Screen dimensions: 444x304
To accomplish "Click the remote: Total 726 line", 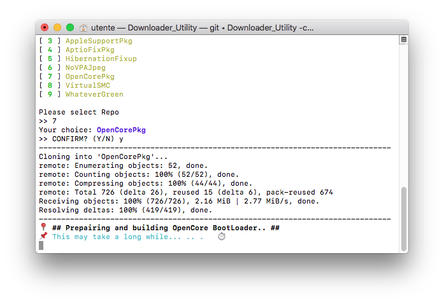I will pos(186,192).
